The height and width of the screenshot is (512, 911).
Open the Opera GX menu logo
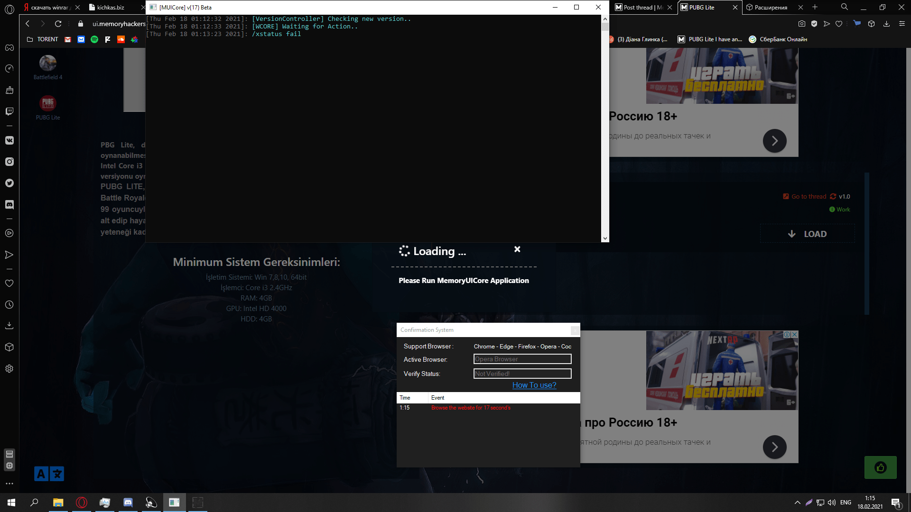click(9, 9)
